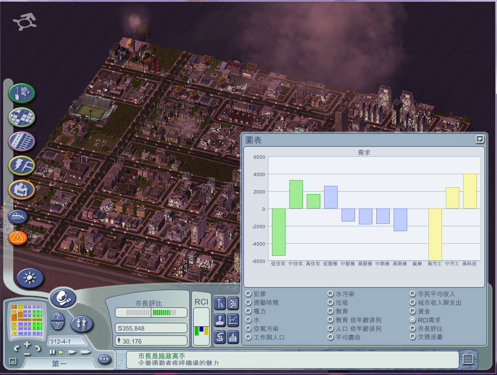
Task: Click the mayor rating approval bar
Action: coord(151,312)
